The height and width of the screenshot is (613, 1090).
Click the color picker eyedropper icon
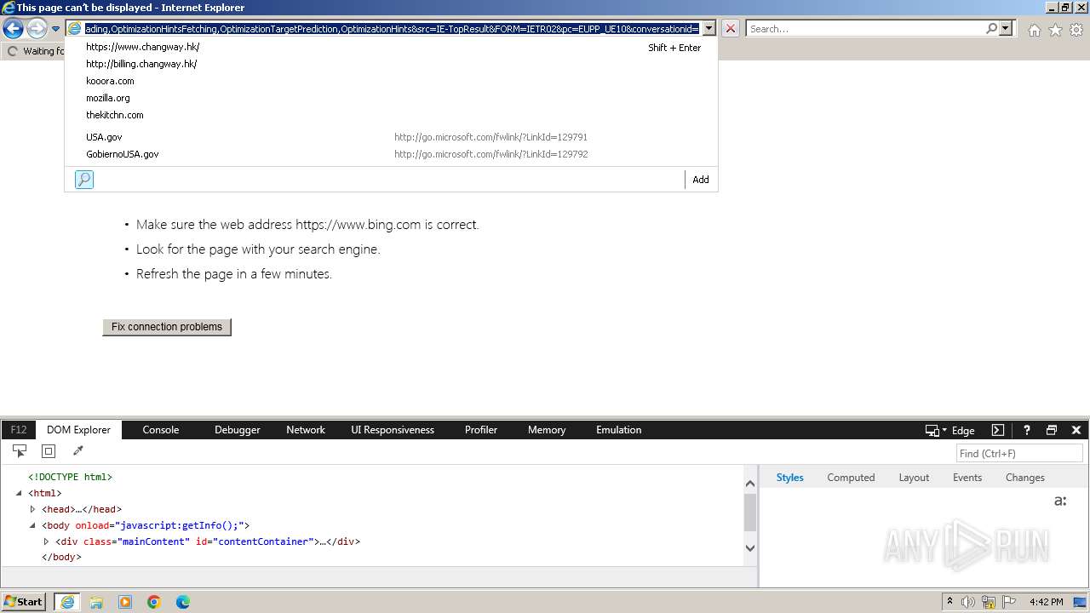(x=78, y=451)
